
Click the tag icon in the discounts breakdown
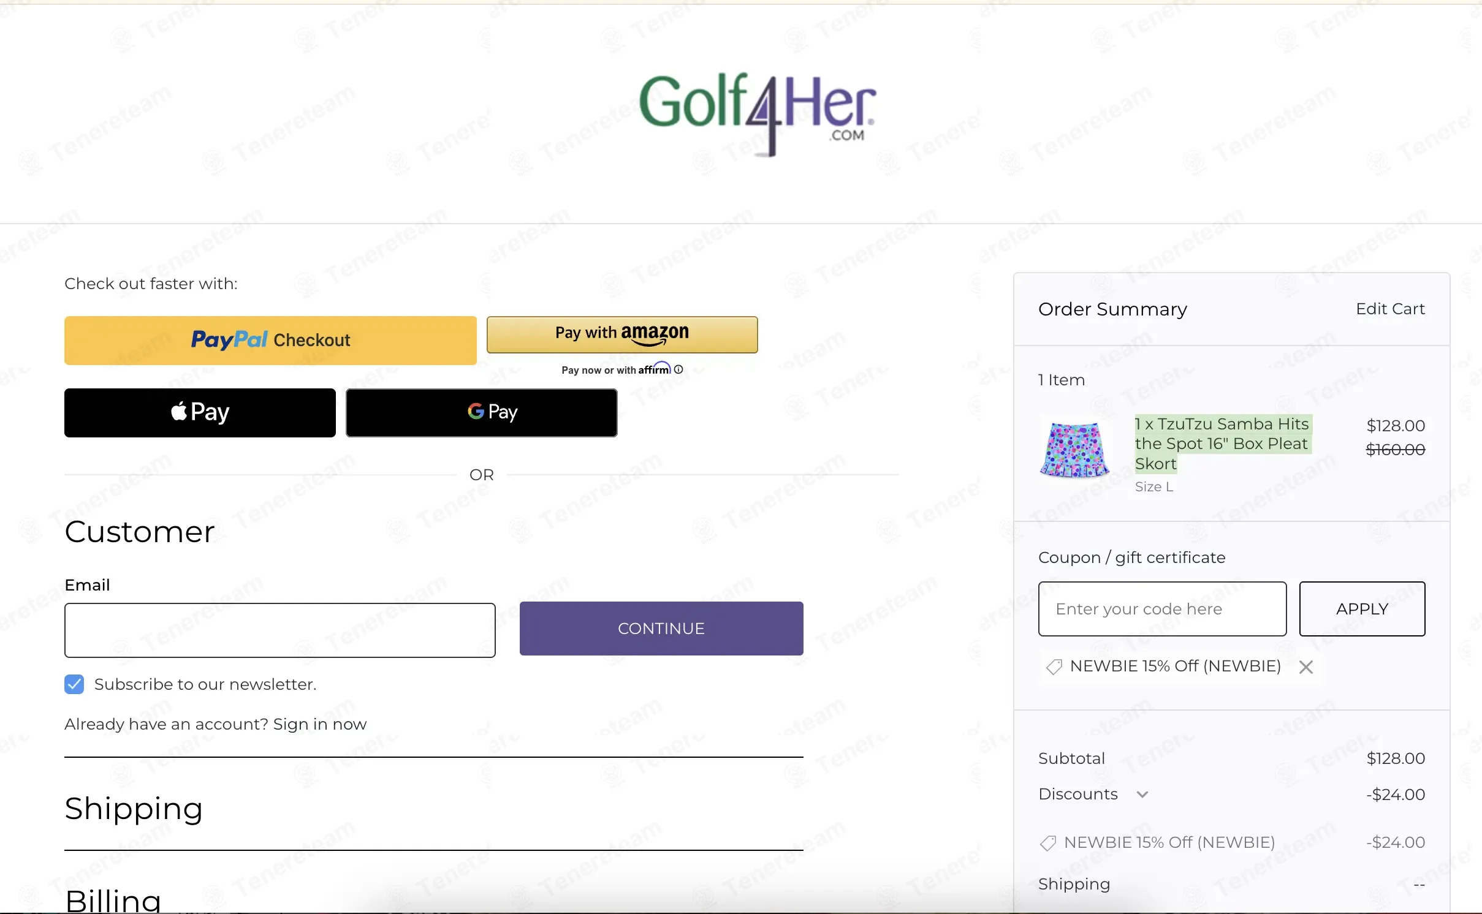tap(1048, 843)
